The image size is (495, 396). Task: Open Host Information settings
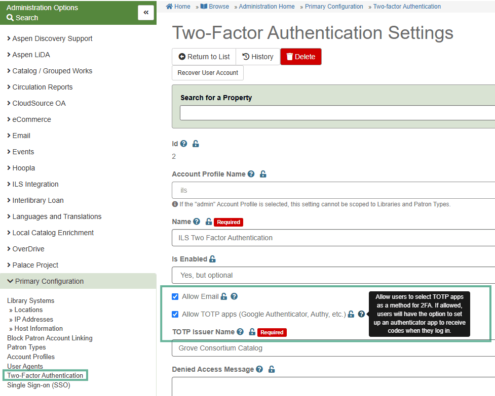(x=39, y=328)
